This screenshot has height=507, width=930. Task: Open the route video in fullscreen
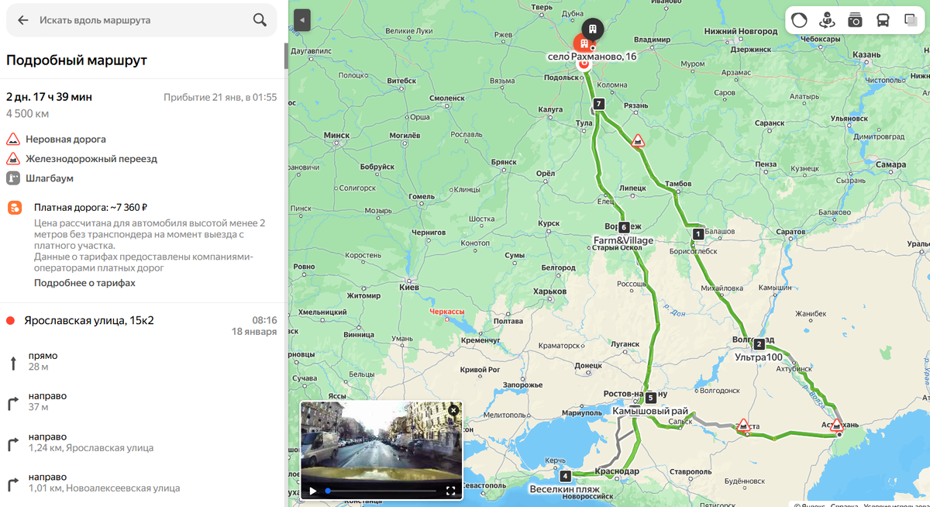tap(450, 491)
